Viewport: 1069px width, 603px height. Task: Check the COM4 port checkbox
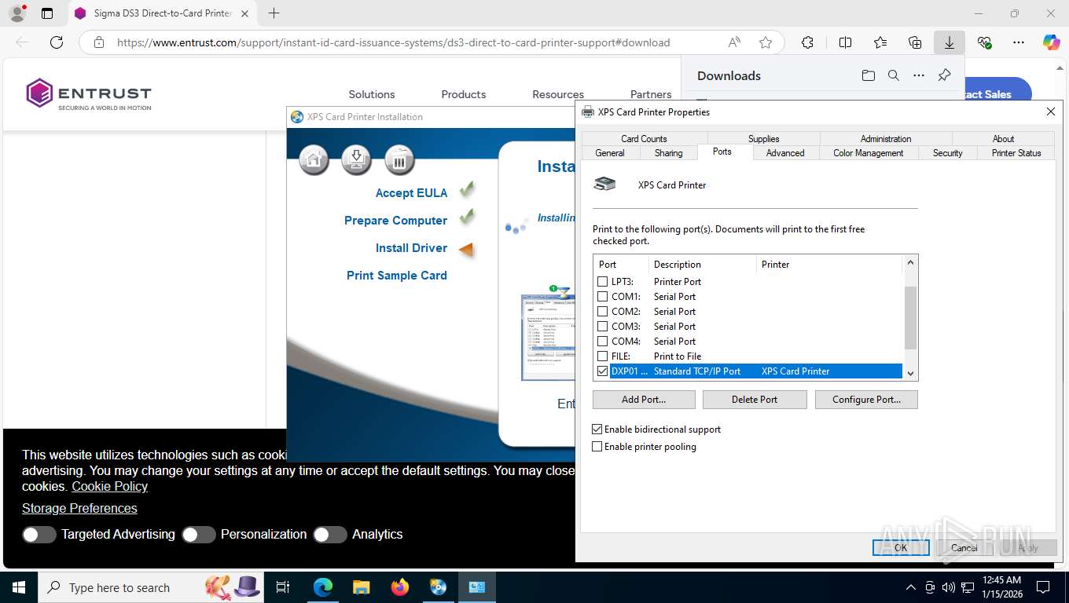pos(603,341)
